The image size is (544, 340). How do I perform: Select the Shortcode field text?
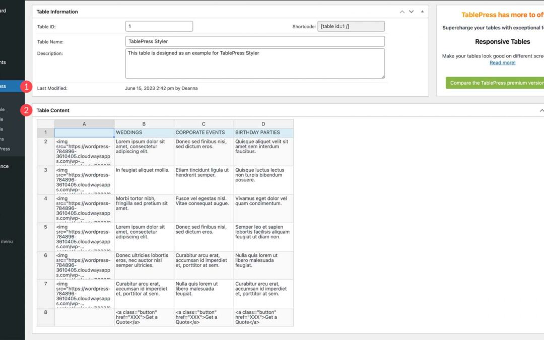(351, 26)
